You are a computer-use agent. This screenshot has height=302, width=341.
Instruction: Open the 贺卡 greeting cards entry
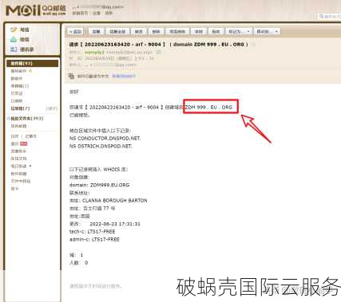point(14,189)
